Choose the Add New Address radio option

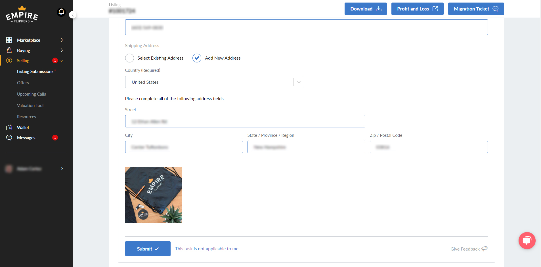pos(197,58)
